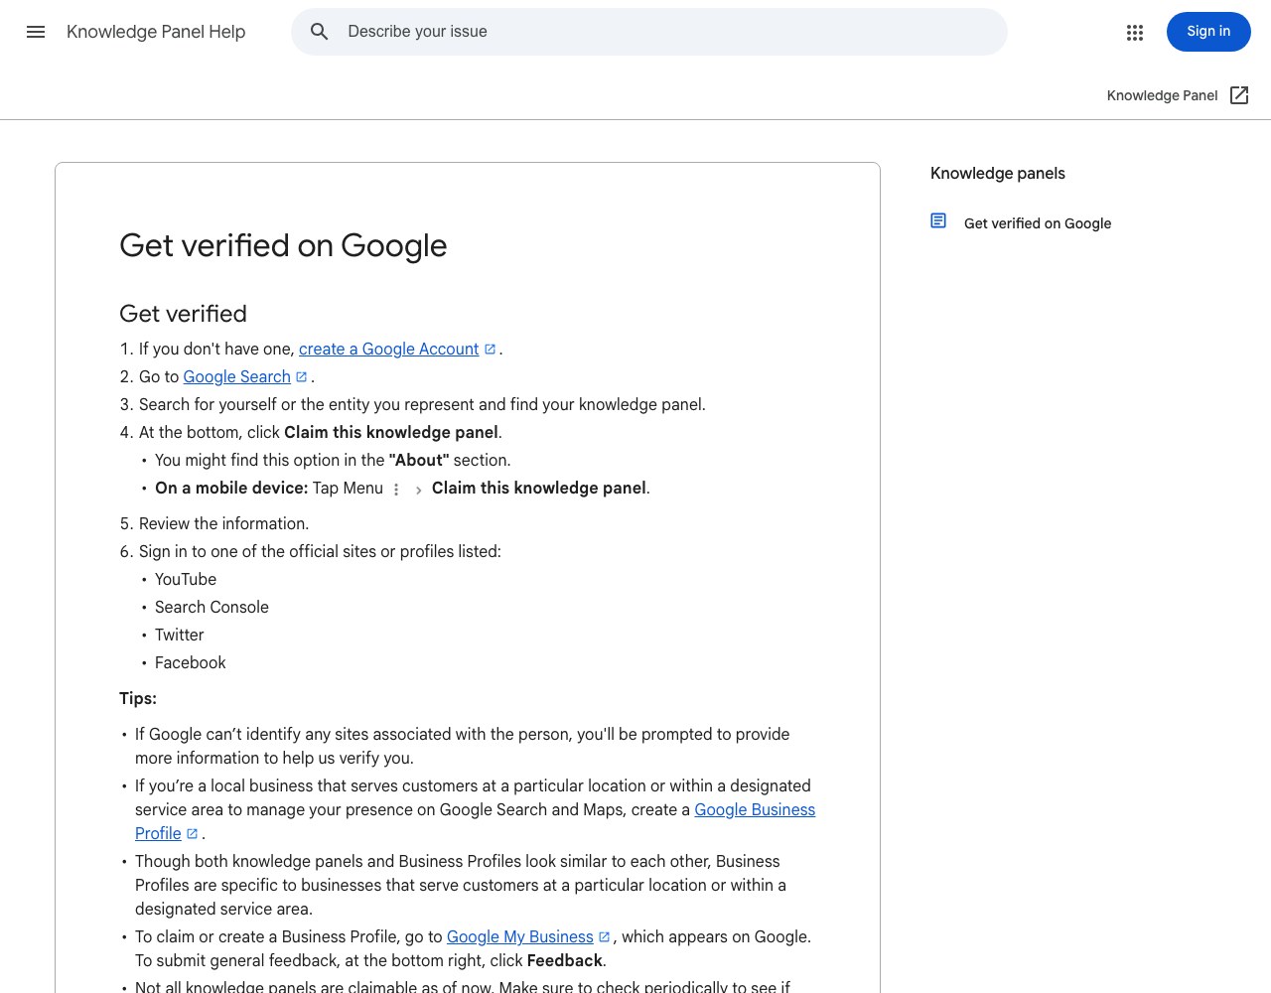Click the Search for yourself step text
The image size is (1271, 993).
[x=422, y=405]
